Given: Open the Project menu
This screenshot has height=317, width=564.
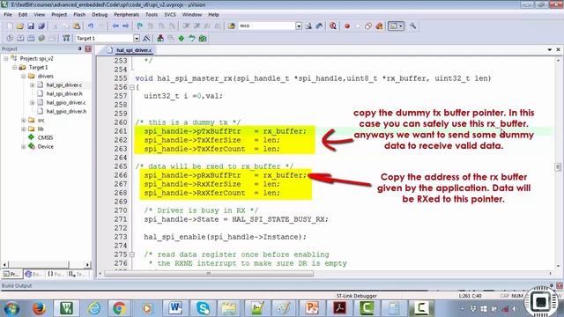Looking at the screenshot, I should click(x=59, y=15).
